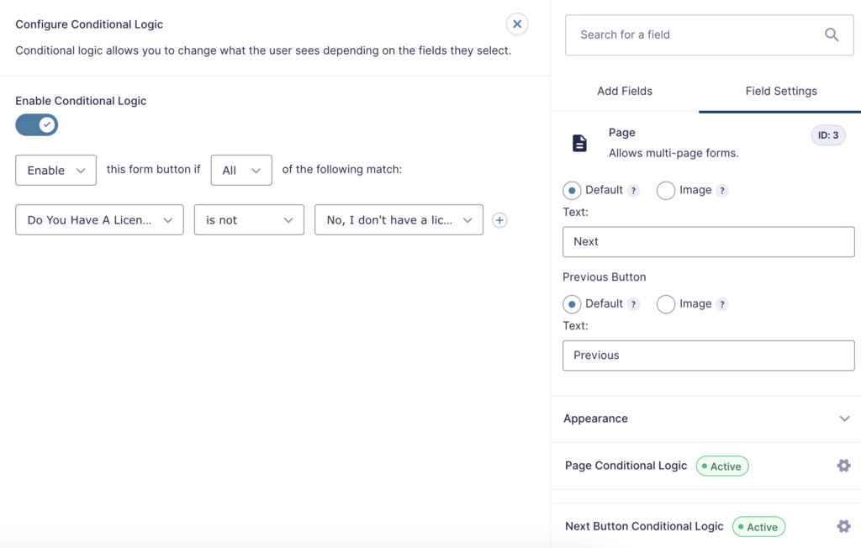Viewport: 861px width, 548px height.
Task: Click inside the Next button text field
Action: click(708, 241)
